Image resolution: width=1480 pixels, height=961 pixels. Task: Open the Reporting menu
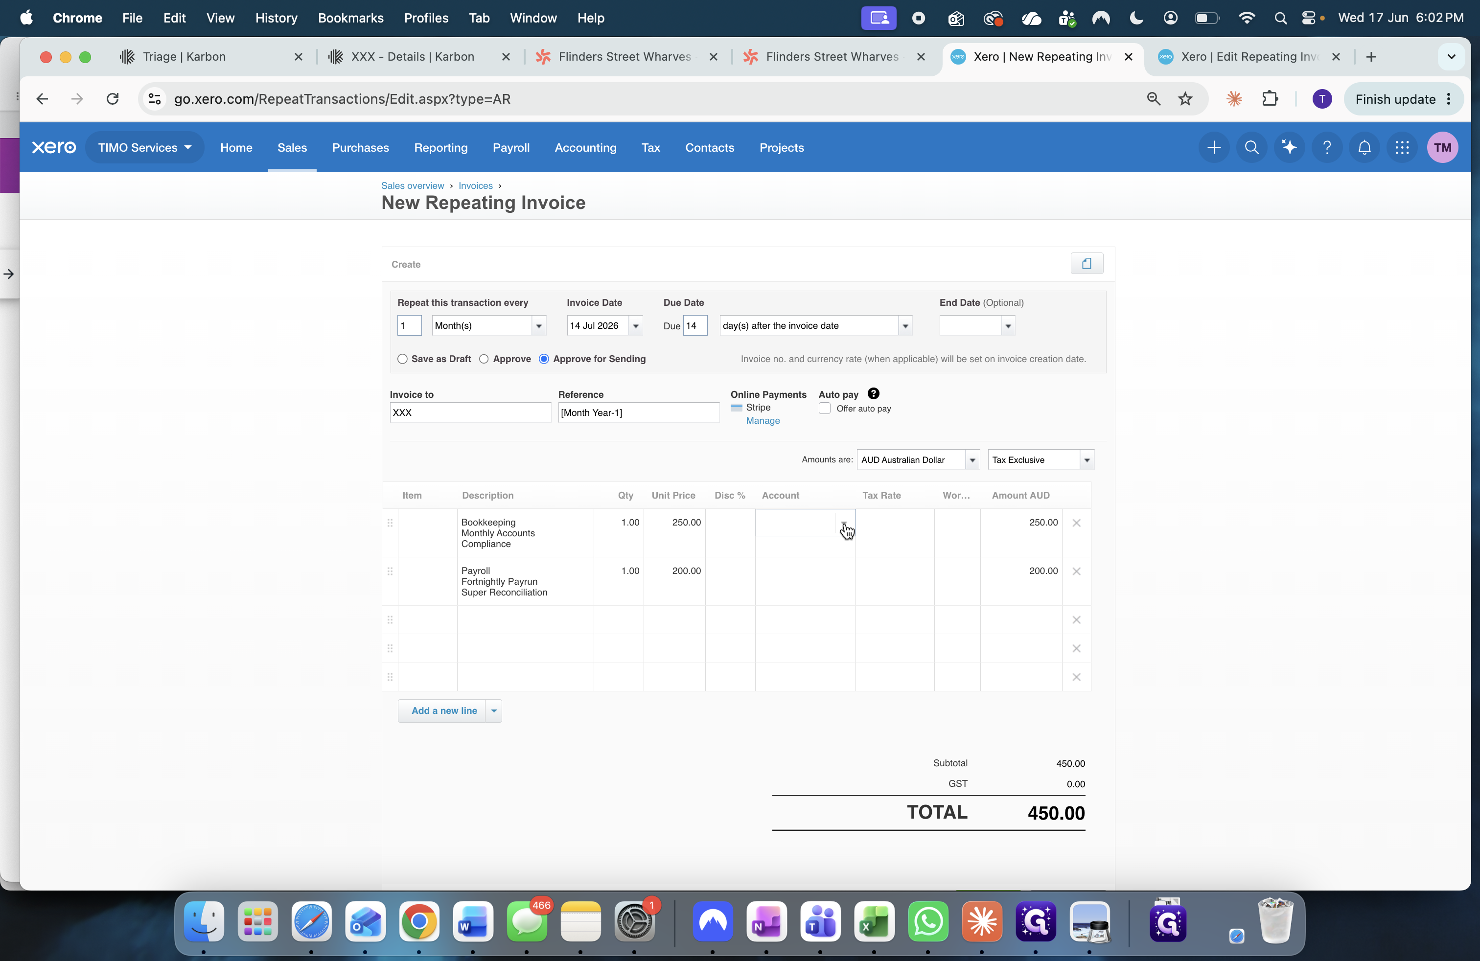click(x=440, y=147)
